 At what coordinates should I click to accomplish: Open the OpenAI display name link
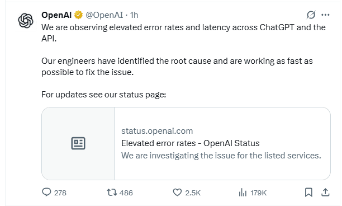tap(56, 15)
